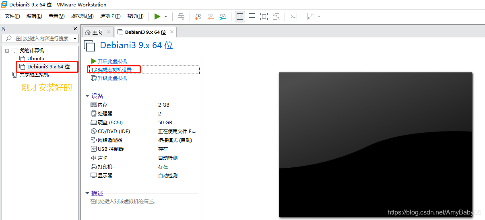Click the green power on toolbar button

(x=157, y=16)
